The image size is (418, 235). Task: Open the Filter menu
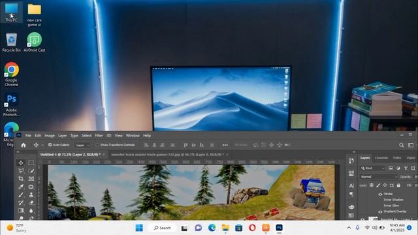[x=99, y=136]
